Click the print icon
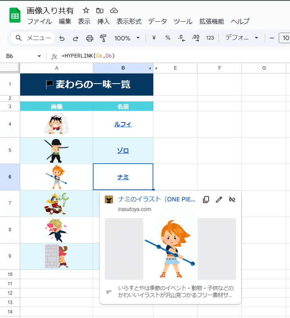The height and width of the screenshot is (318, 290). (x=90, y=38)
